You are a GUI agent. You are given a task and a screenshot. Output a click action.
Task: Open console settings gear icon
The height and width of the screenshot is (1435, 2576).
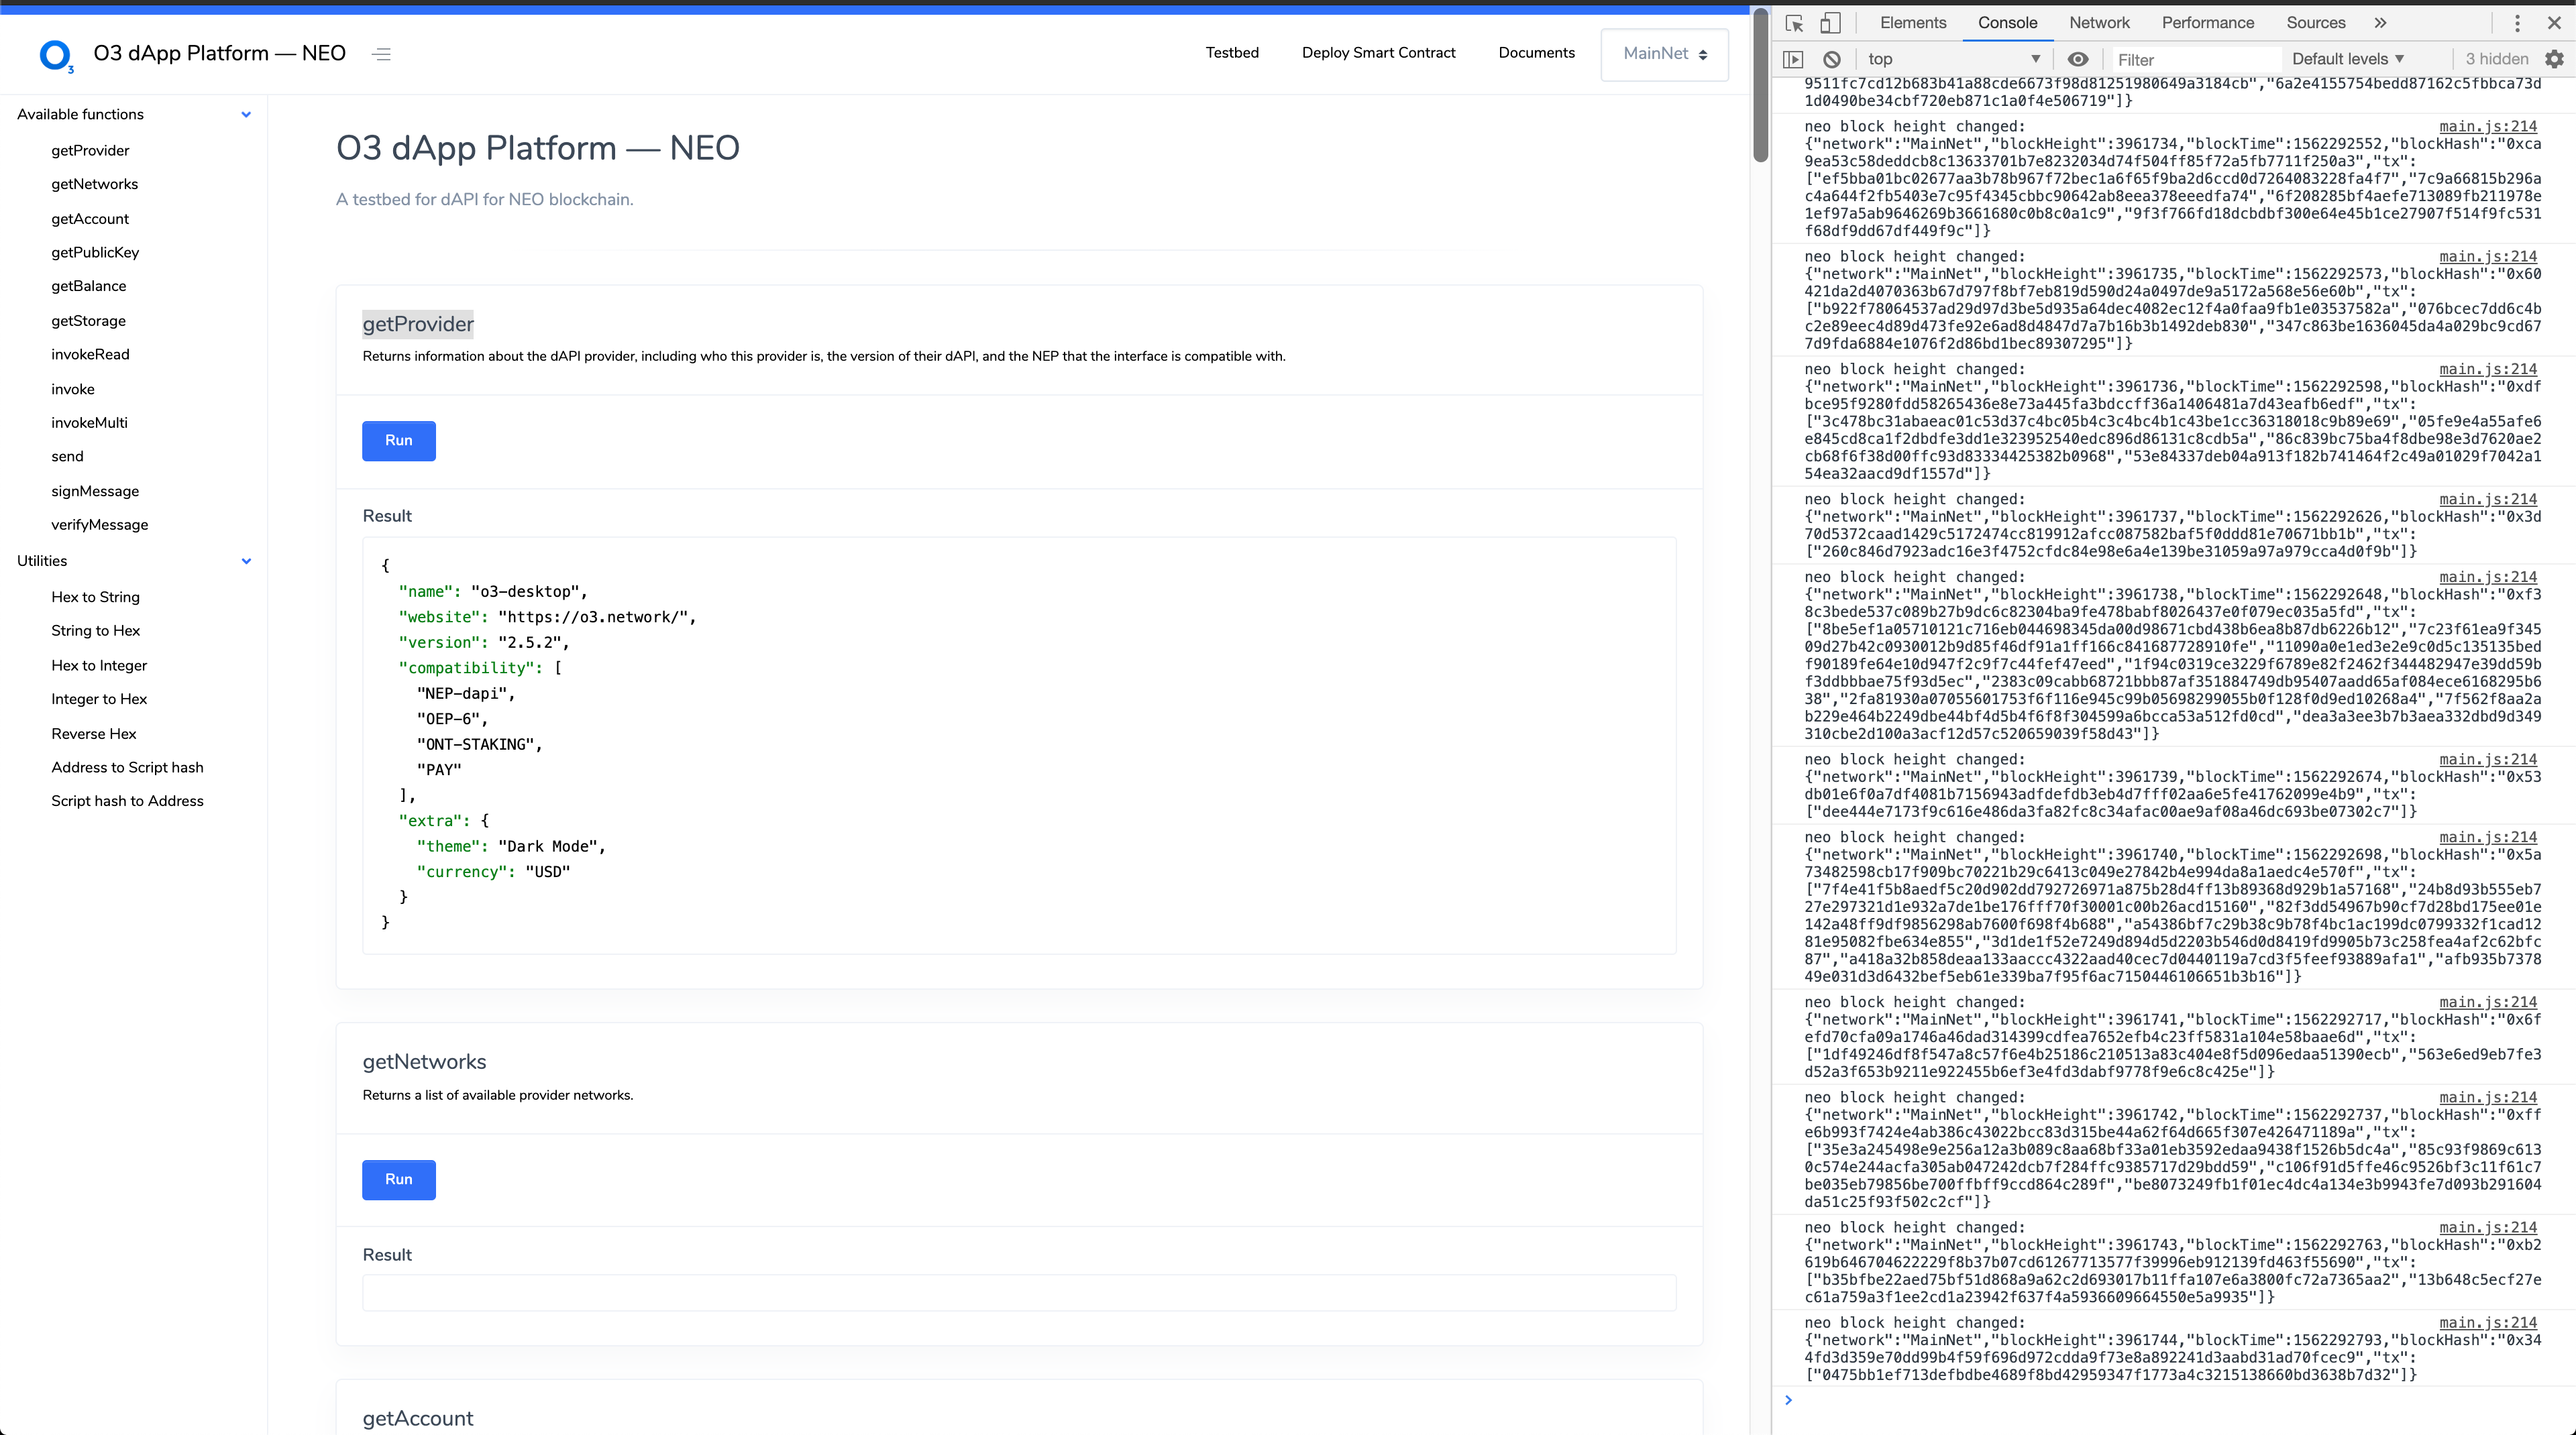click(x=2554, y=60)
